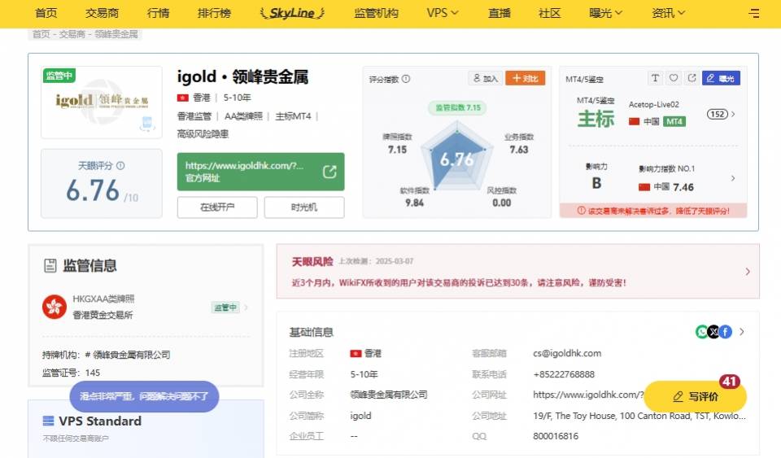Screen dimensions: 781x458
Task: Click the SkyLine logo in navigation
Action: [292, 13]
